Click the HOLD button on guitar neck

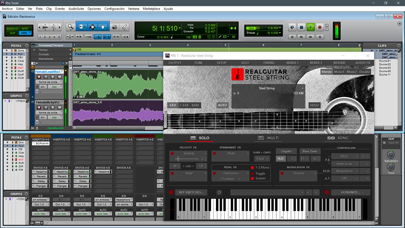click(x=314, y=105)
